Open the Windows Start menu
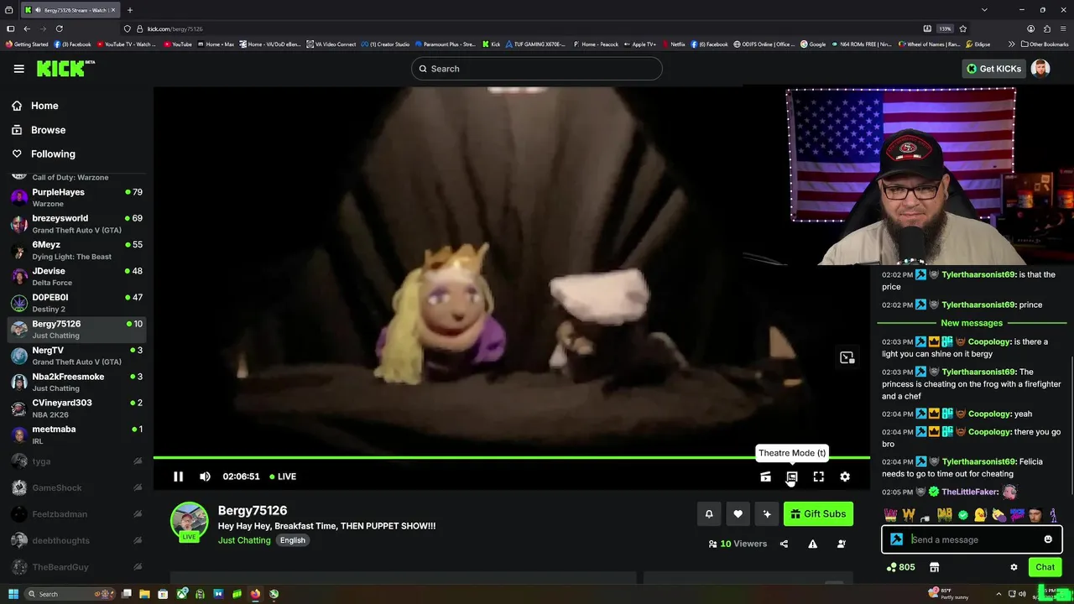Viewport: 1074px width, 604px height. tap(13, 594)
